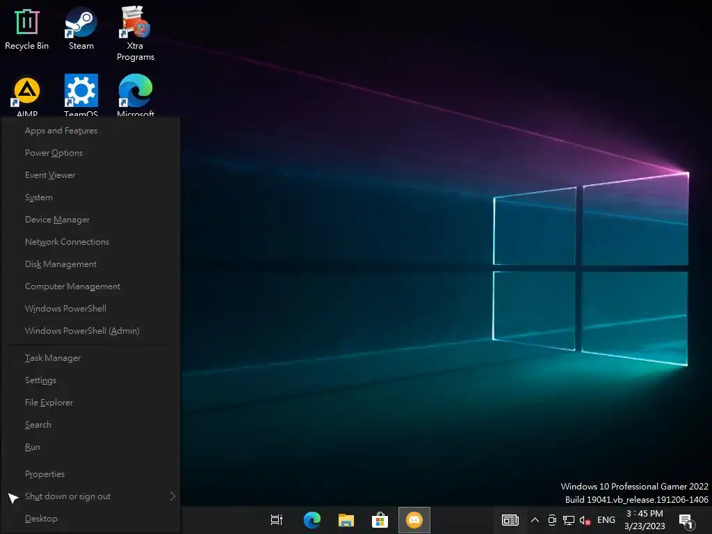Launch the Steam desktop shortcut
The height and width of the screenshot is (534, 712).
point(81,29)
